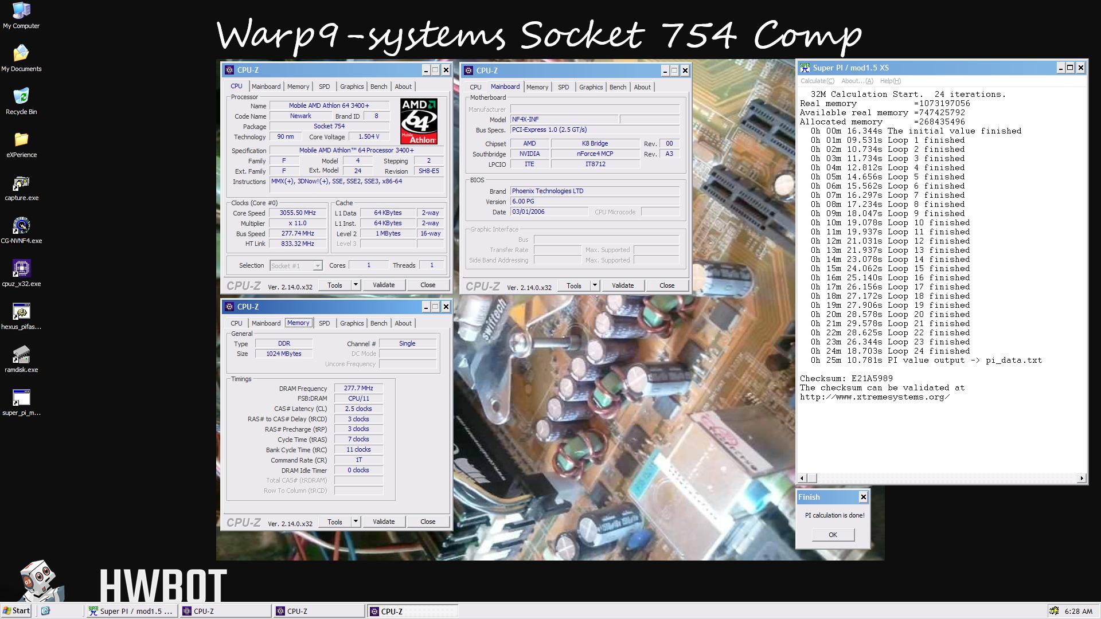The height and width of the screenshot is (619, 1101).
Task: Open Bench tab in the CPU-Z Memory window
Action: (x=378, y=323)
